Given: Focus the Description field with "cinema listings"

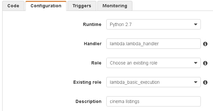Looking at the screenshot, I should click(153, 102).
